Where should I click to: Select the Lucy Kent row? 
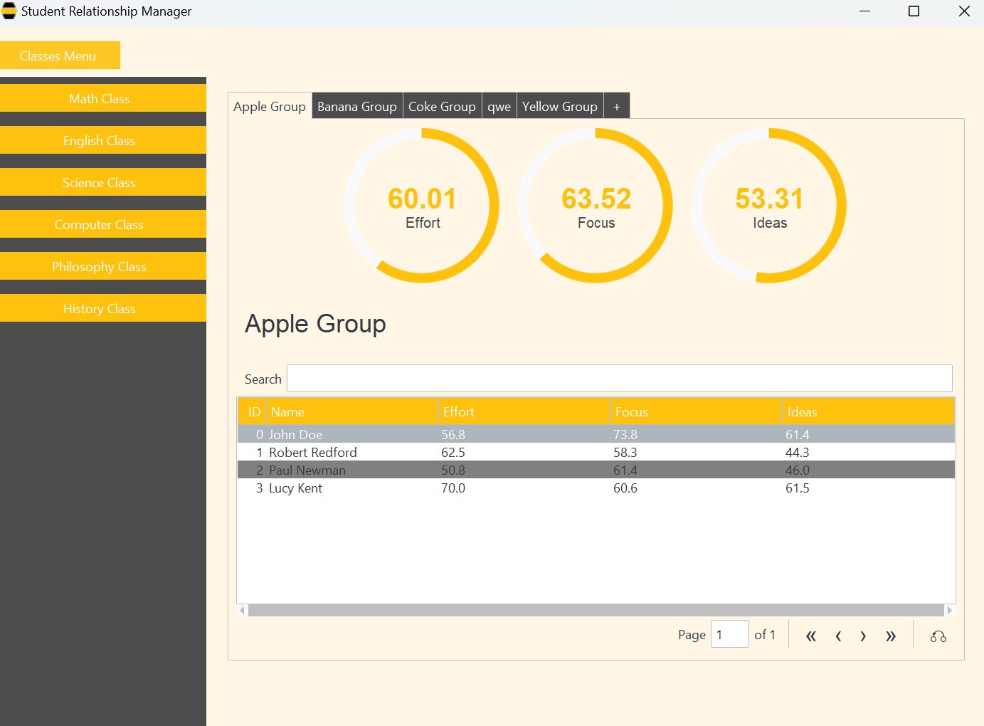coord(596,488)
